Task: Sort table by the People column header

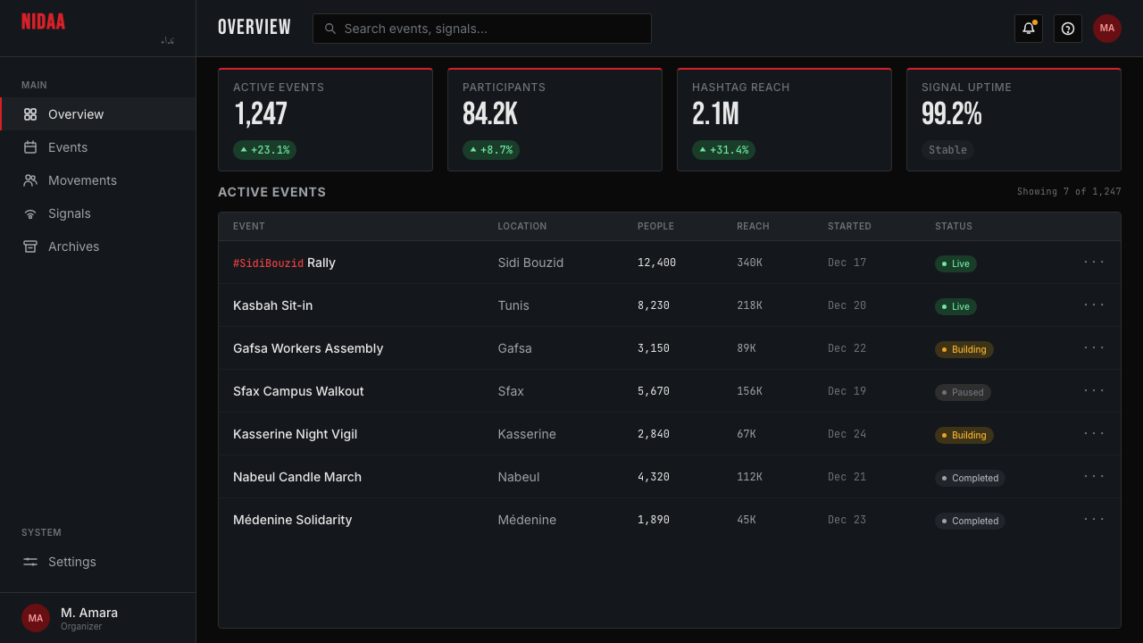Action: [x=655, y=226]
